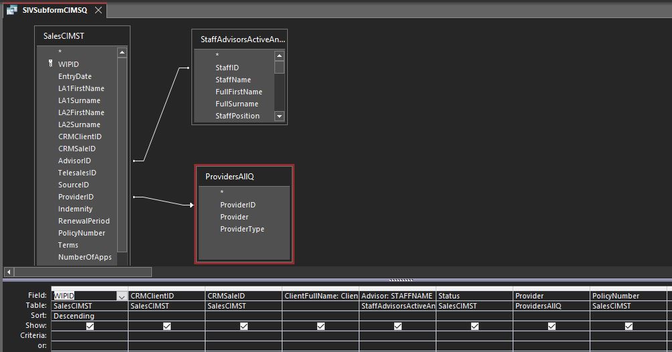Screen dimensions: 672x352
Task: Click the primary key icon beside WIPID
Action: pyautogui.click(x=51, y=64)
